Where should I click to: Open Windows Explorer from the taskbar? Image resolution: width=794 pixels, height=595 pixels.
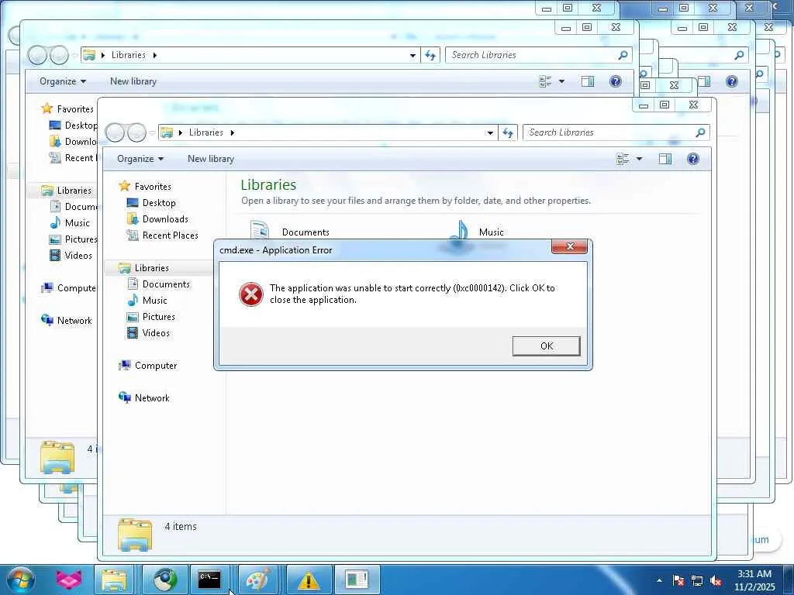114,580
